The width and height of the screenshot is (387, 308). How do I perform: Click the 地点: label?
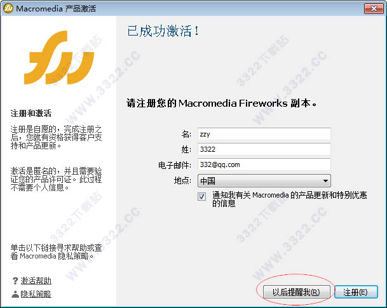tap(182, 180)
